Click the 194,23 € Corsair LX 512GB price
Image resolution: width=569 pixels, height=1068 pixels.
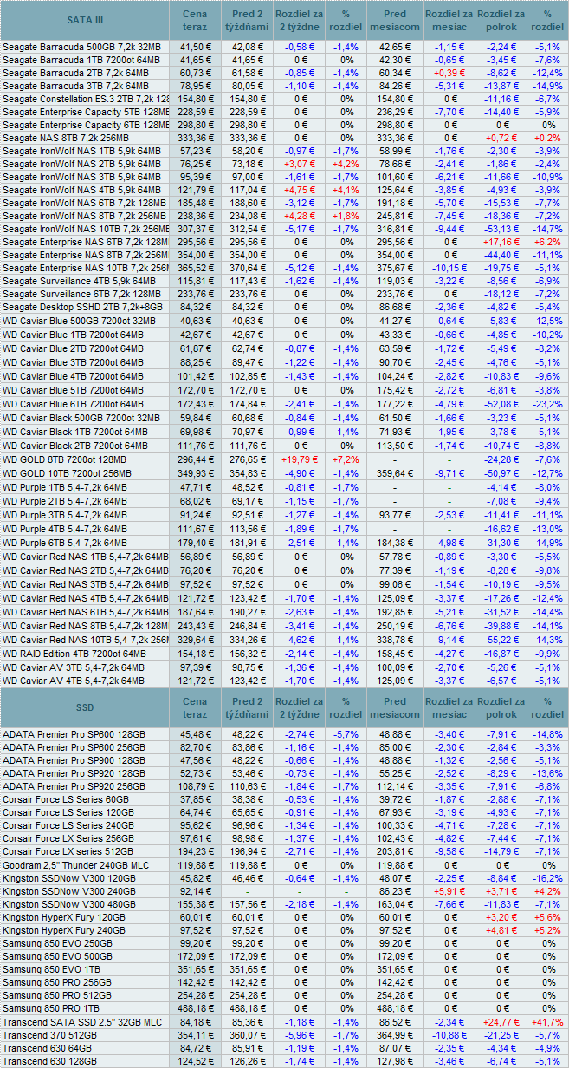tap(195, 851)
